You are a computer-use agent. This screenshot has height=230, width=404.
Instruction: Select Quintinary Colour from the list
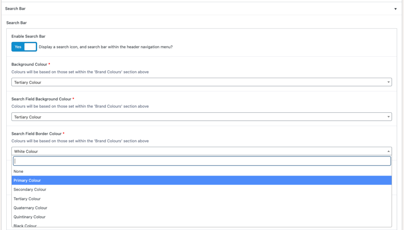(30, 217)
